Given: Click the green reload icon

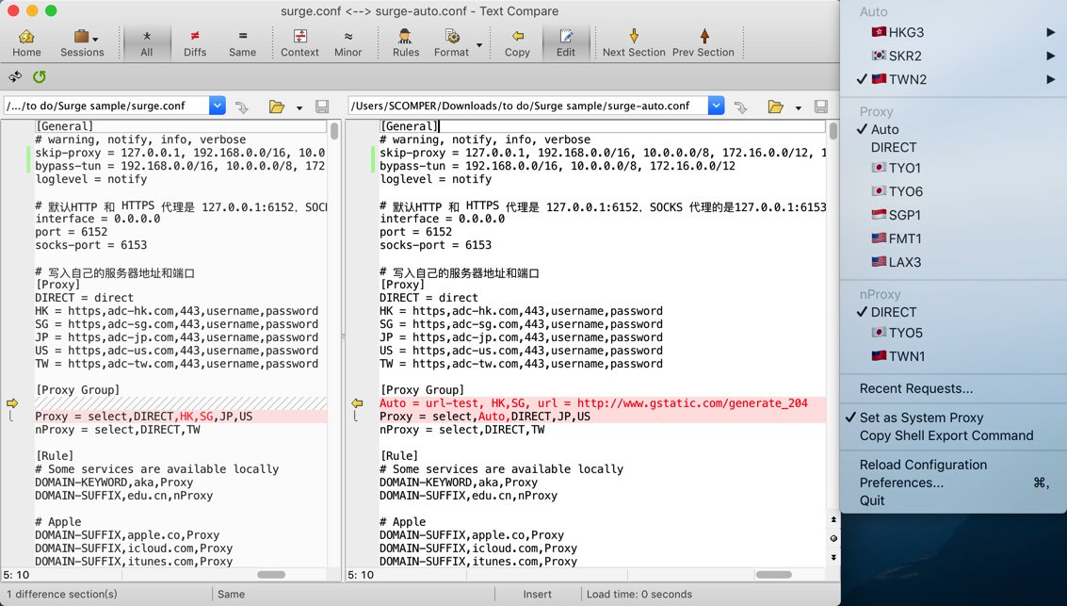Looking at the screenshot, I should (x=40, y=76).
